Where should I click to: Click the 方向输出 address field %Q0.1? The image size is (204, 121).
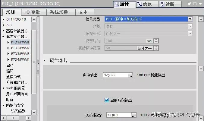pos(119,115)
